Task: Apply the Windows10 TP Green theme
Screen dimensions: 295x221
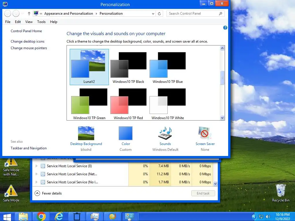Action: click(89, 104)
